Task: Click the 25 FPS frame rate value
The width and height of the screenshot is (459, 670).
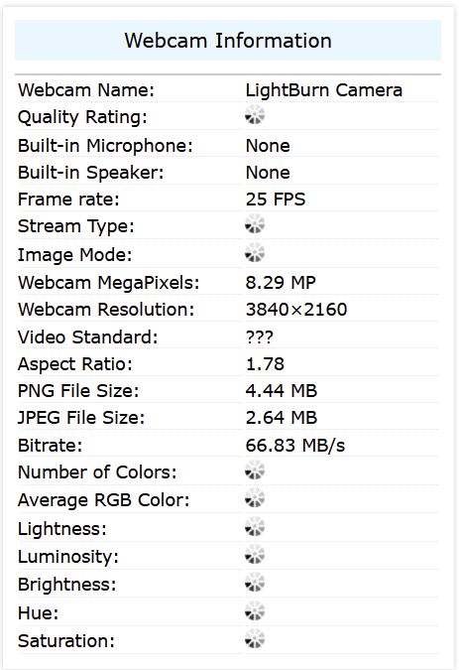Action: point(276,200)
